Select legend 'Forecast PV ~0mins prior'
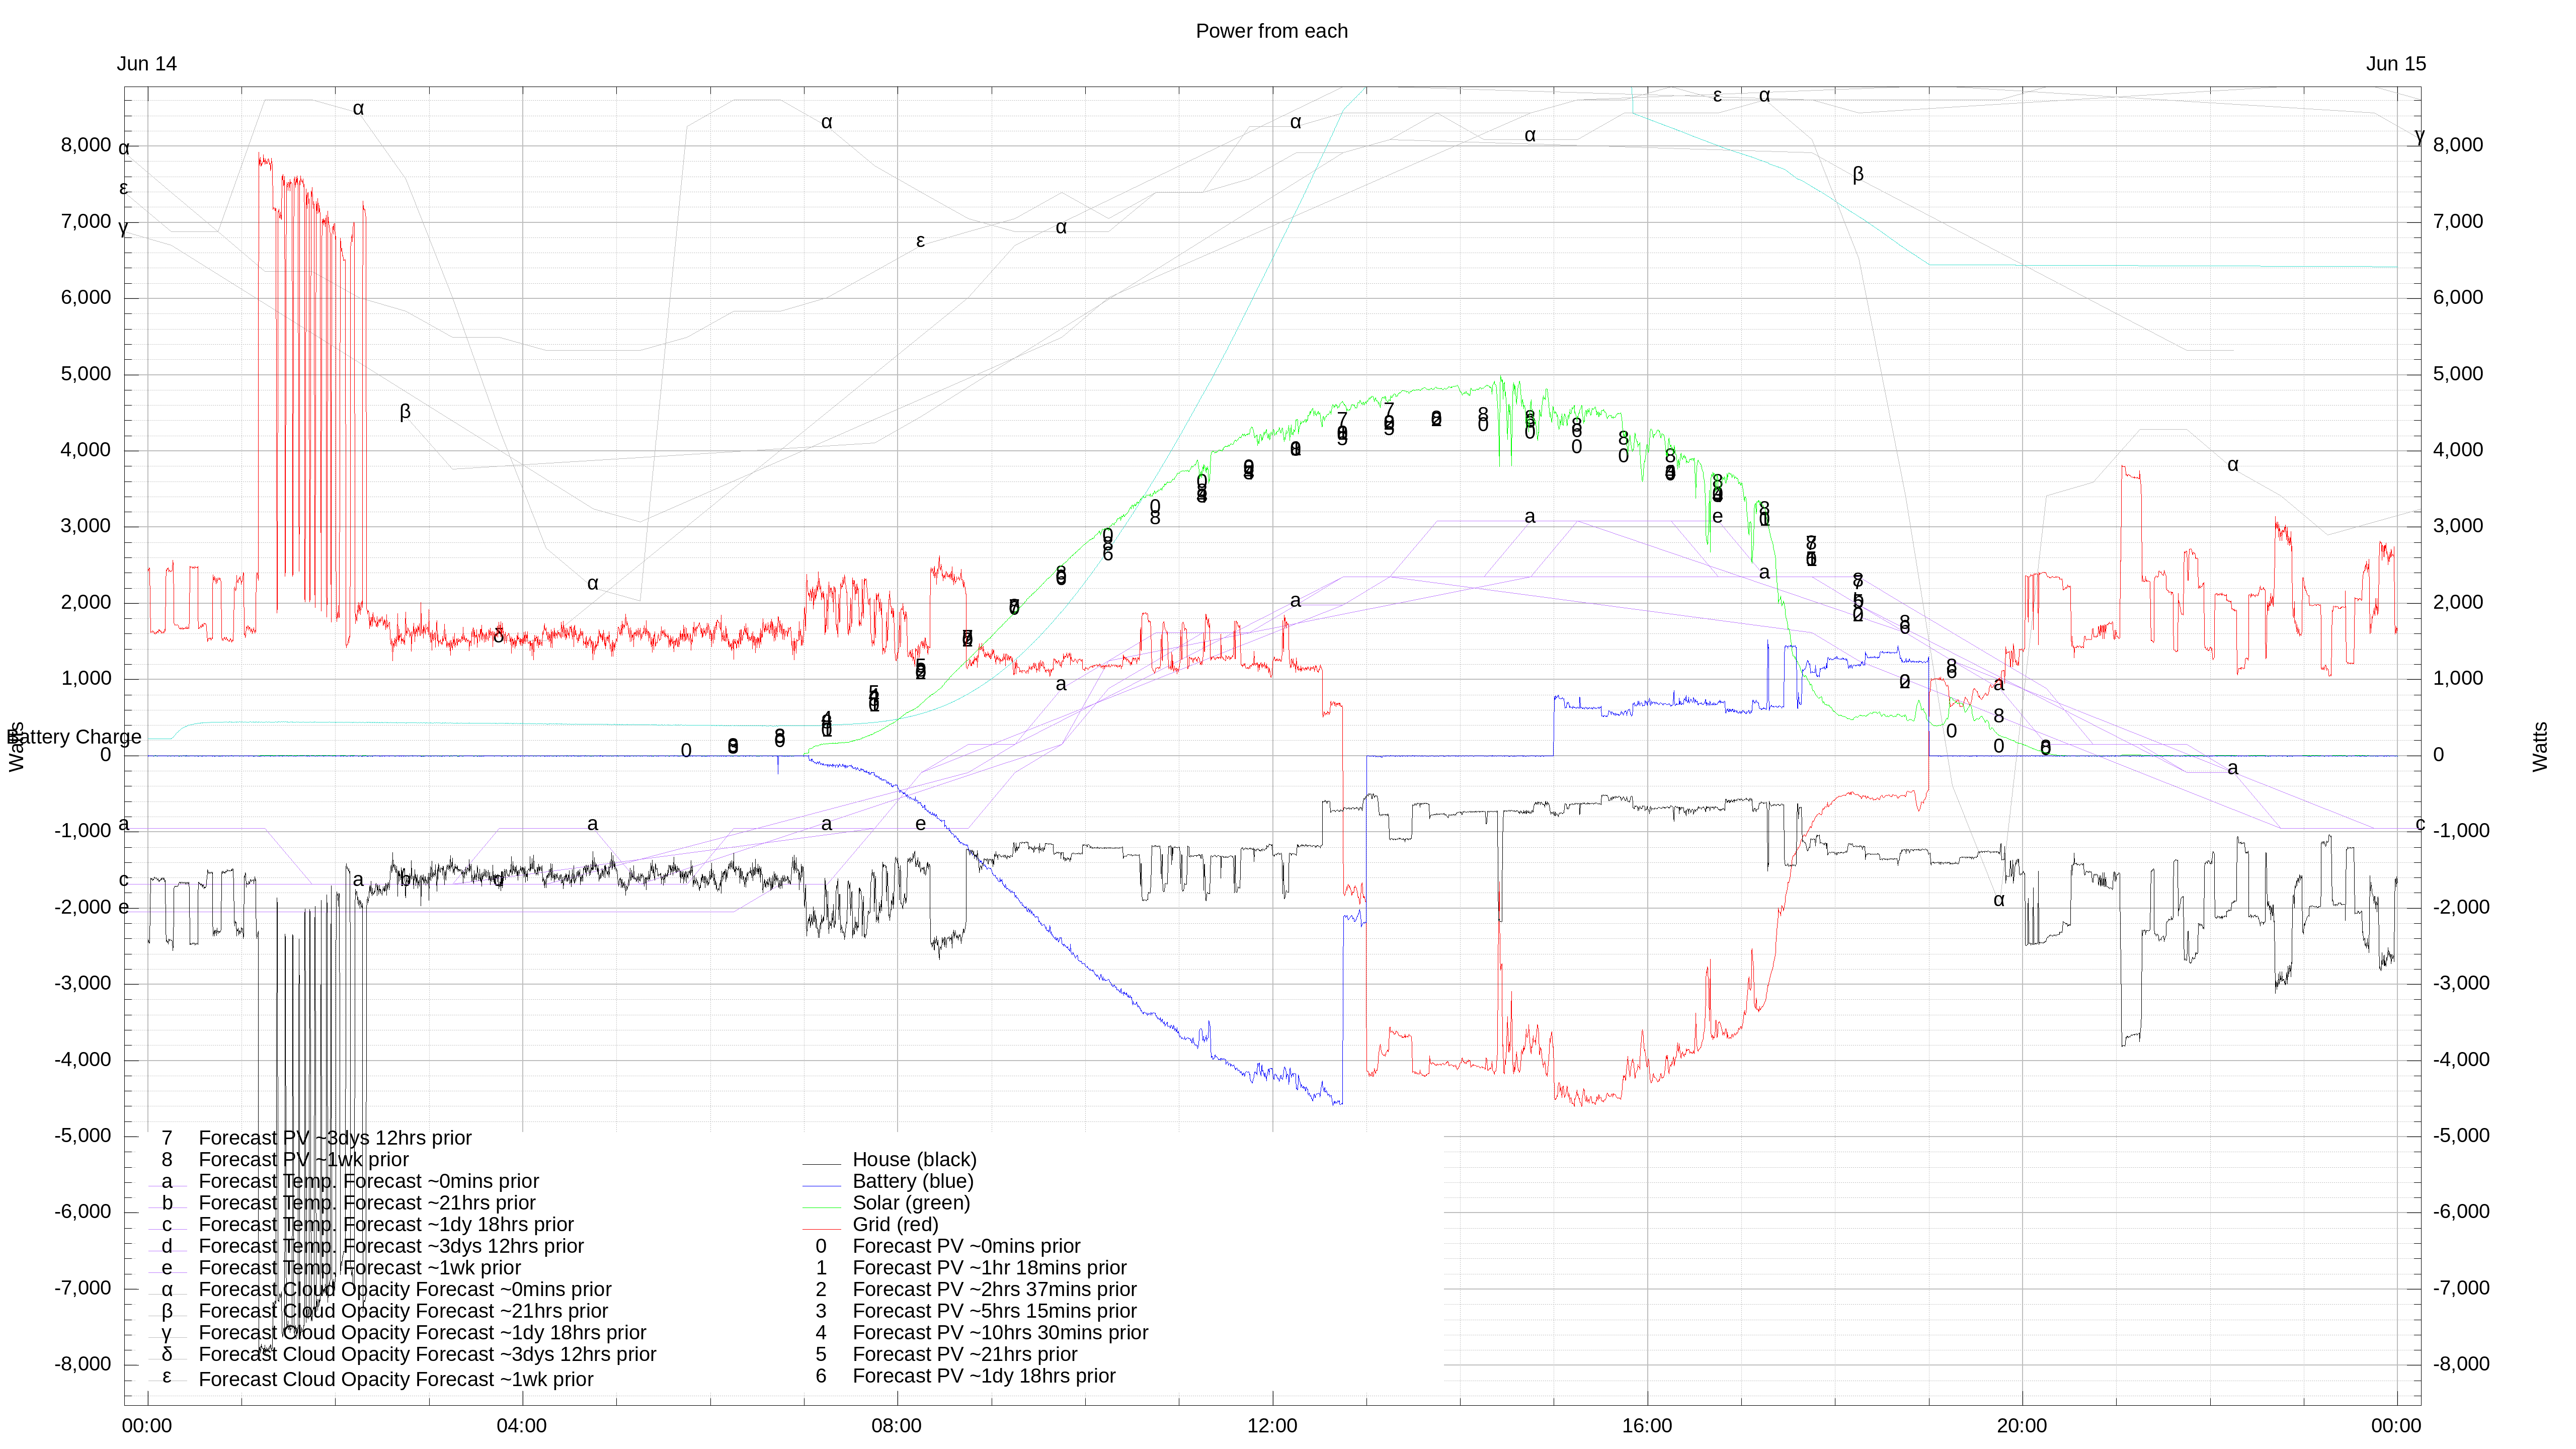 point(966,1247)
